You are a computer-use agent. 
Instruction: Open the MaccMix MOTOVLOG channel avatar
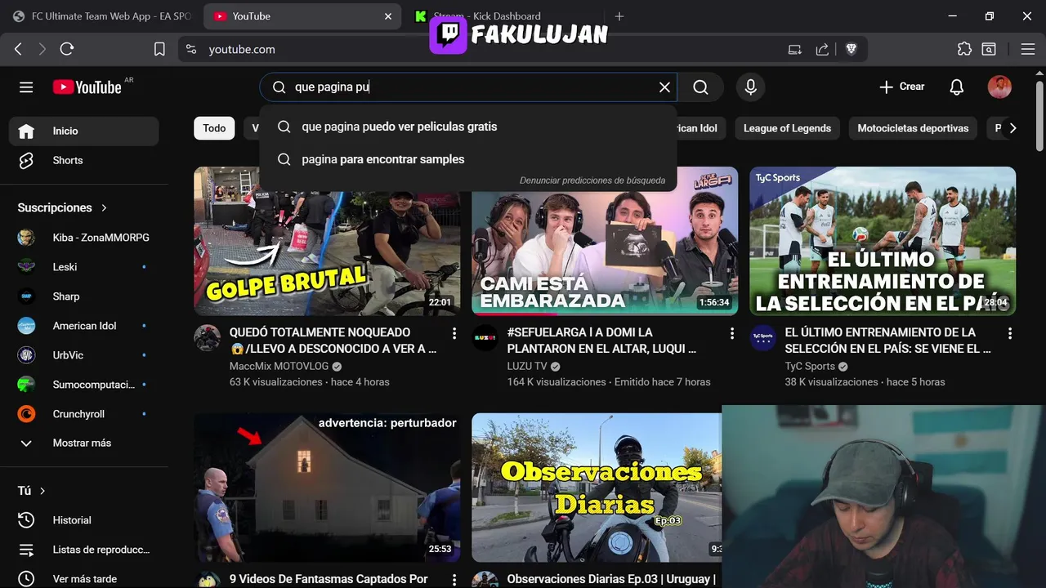(x=207, y=337)
